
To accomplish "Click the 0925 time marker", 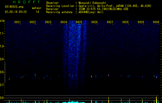I will coord(79,22).
